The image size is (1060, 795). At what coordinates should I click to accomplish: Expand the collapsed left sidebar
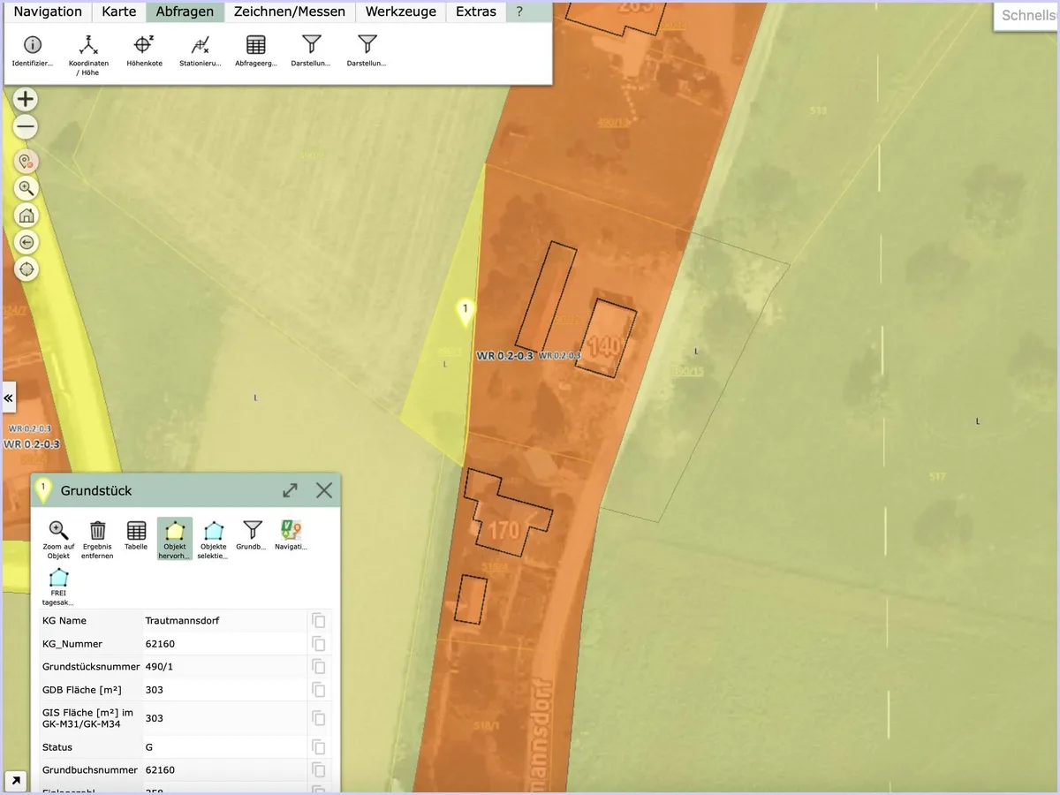click(9, 398)
